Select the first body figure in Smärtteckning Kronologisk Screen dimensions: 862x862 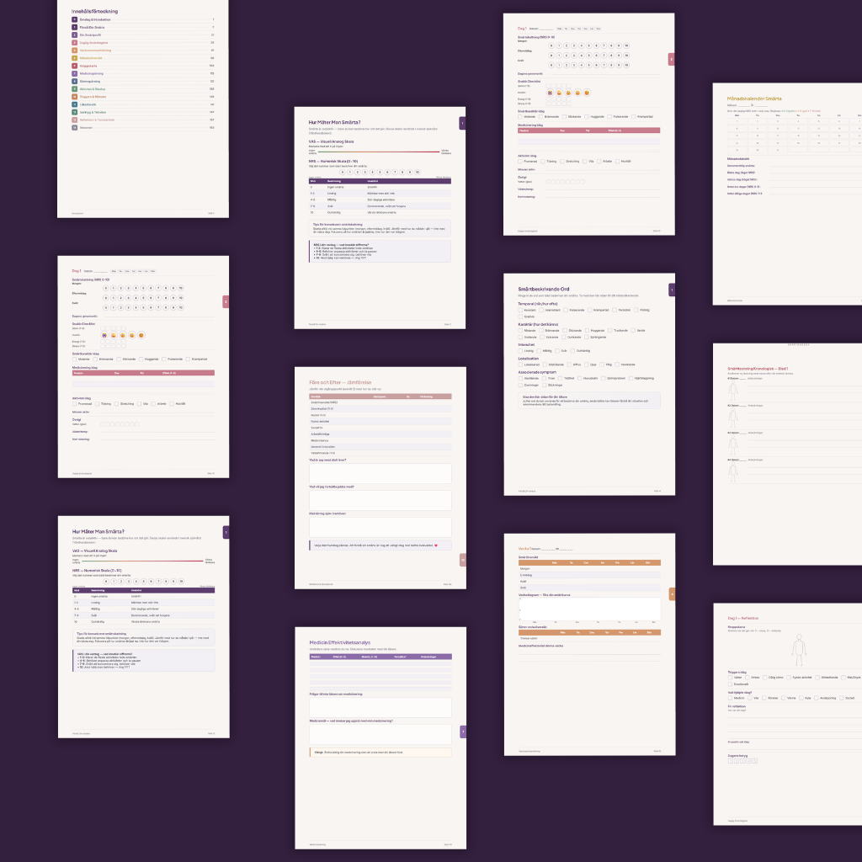pyautogui.click(x=732, y=389)
